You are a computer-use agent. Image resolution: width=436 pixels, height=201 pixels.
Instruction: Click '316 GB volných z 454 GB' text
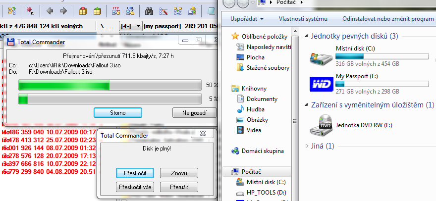pyautogui.click(x=367, y=64)
